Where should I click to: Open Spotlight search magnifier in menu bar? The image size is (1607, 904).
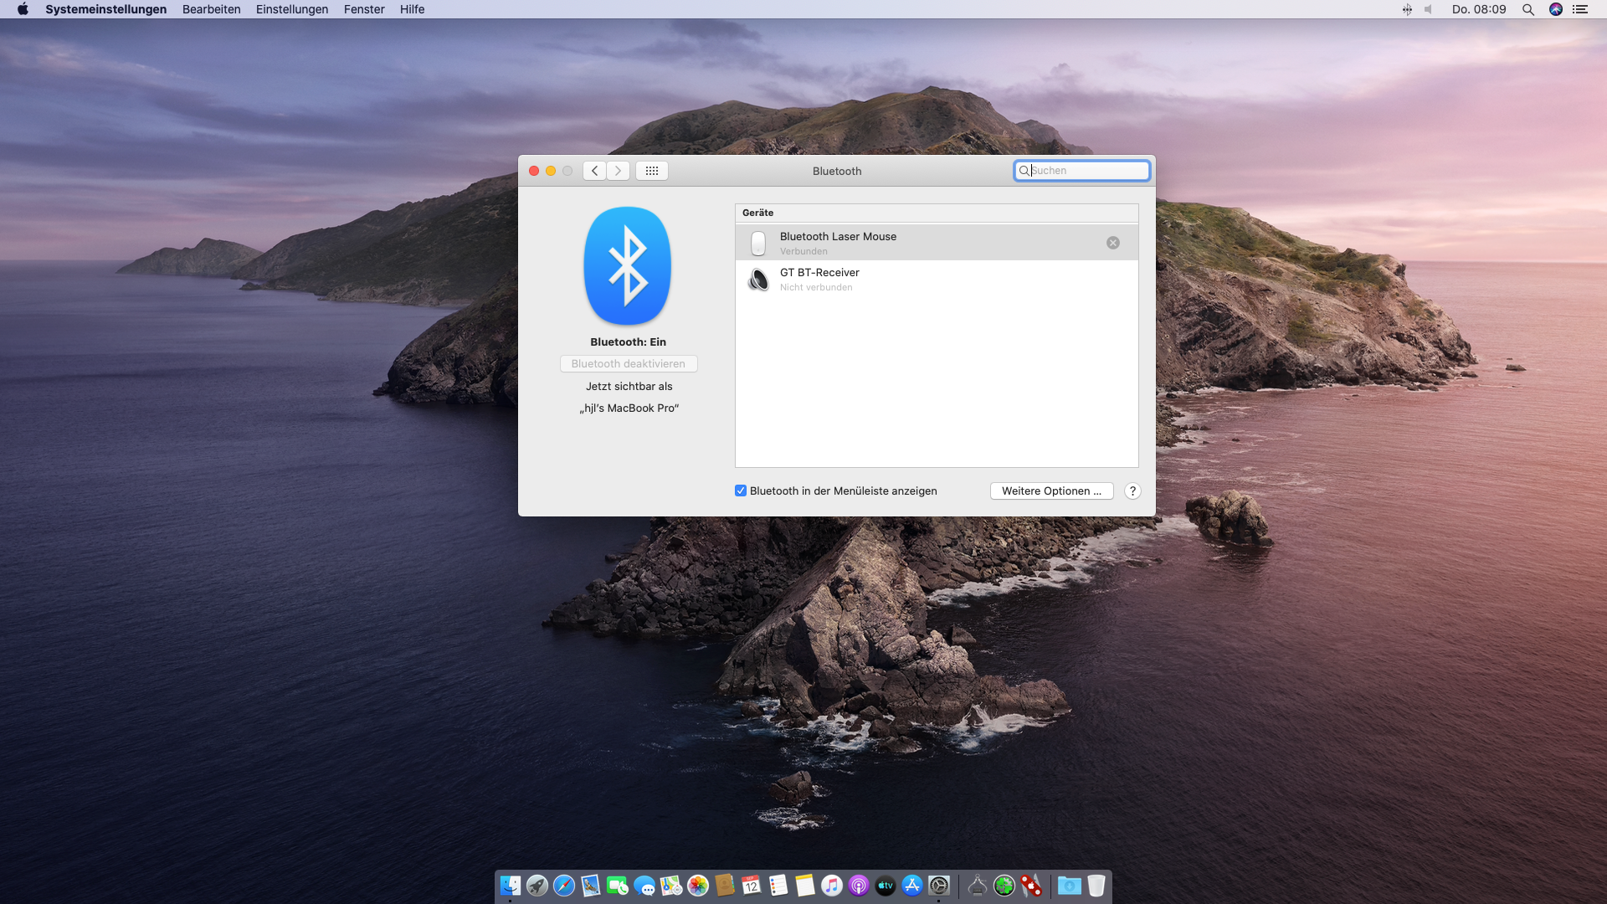click(x=1527, y=9)
